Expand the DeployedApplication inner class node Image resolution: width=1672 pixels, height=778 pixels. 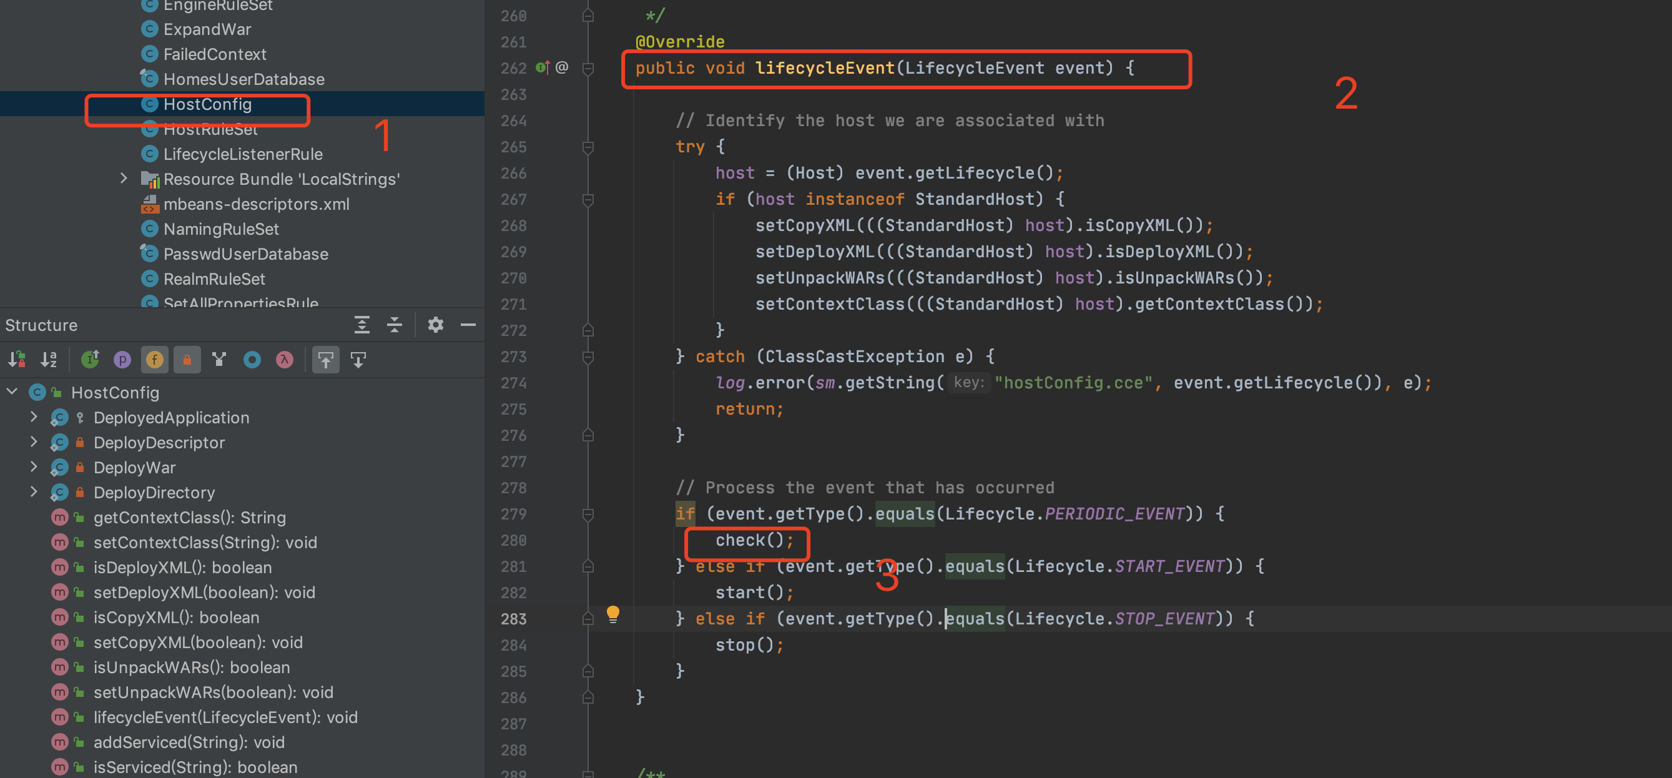(34, 417)
